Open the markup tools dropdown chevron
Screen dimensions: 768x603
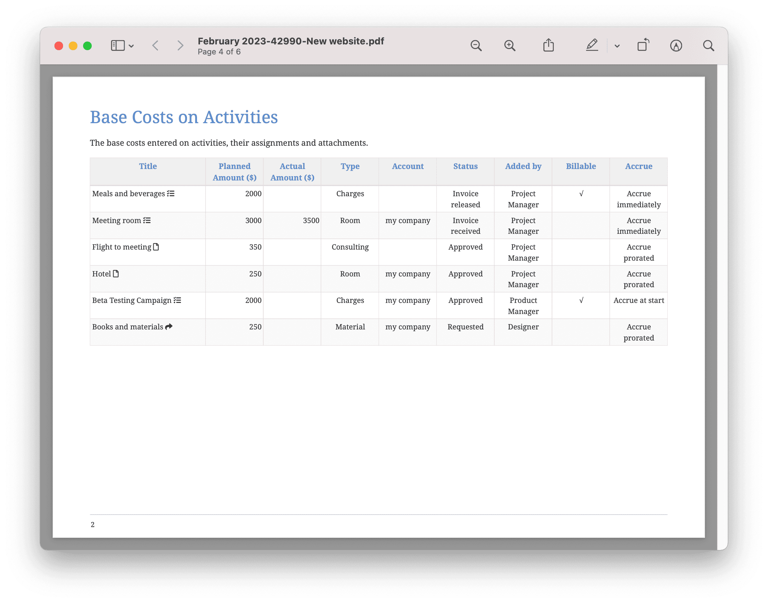click(x=617, y=46)
